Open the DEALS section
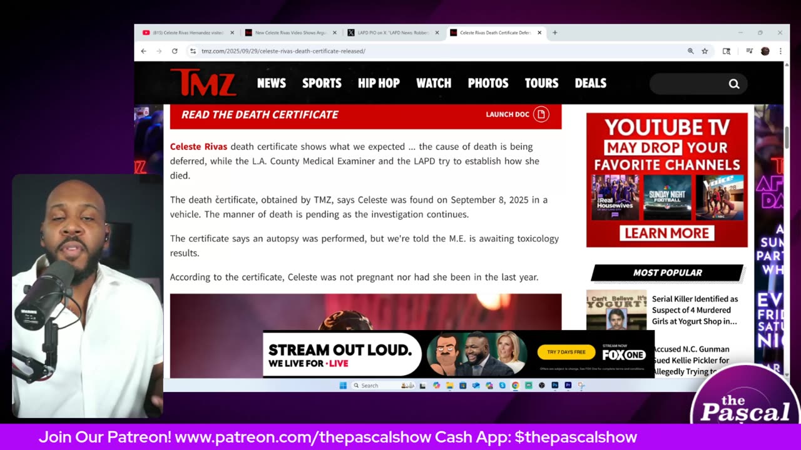The image size is (801, 450). tap(591, 83)
